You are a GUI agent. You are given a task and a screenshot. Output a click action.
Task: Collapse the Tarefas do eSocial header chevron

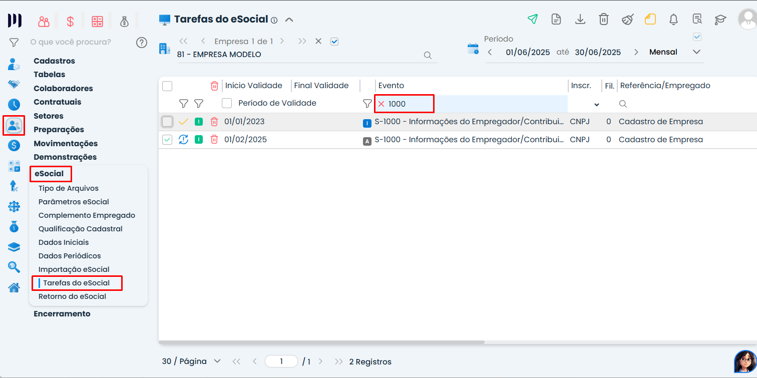pos(289,20)
